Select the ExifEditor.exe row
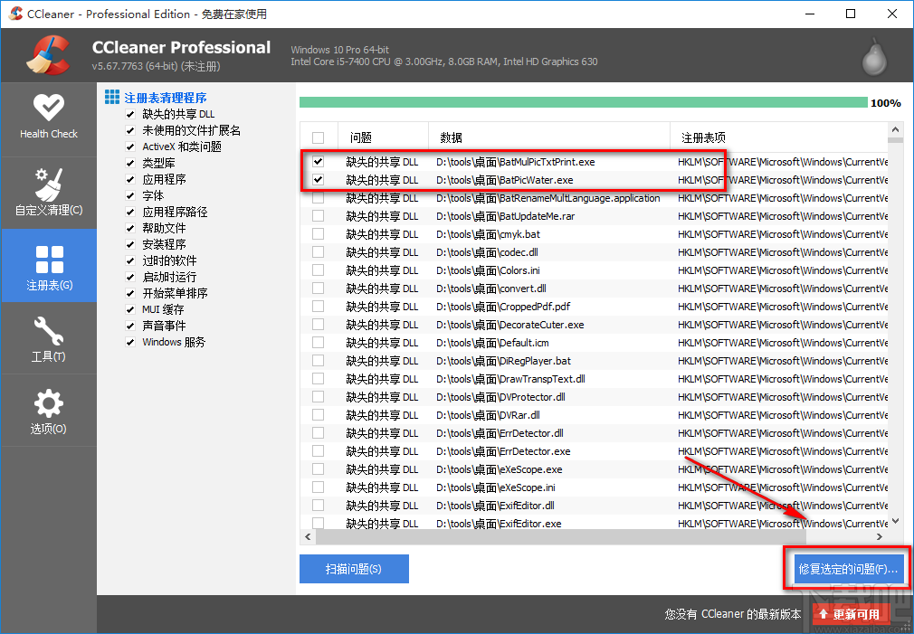 click(594, 523)
